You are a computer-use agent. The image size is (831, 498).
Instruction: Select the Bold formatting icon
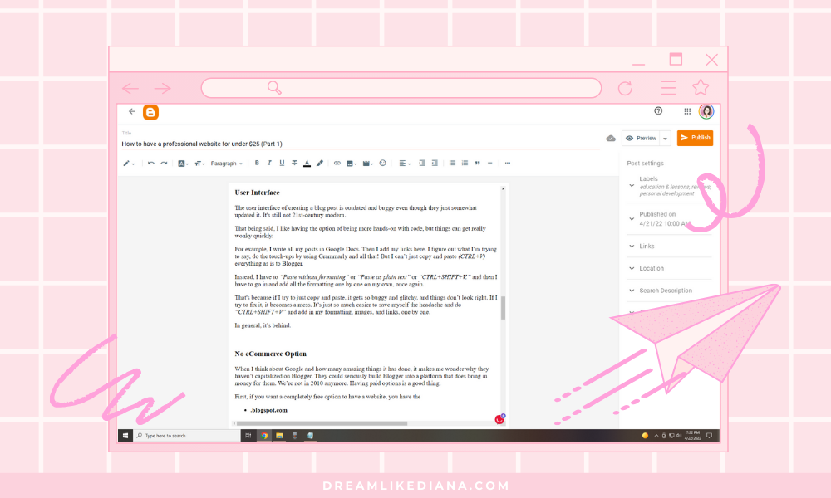257,163
